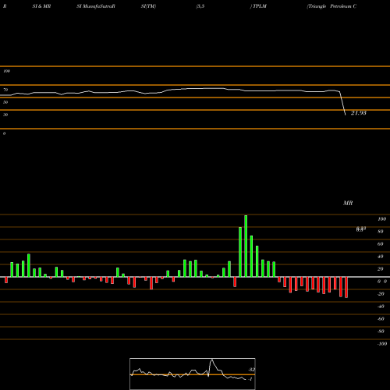Click the ') TPLM' ticker label
The width and height of the screenshot is (390, 390).
258,6
